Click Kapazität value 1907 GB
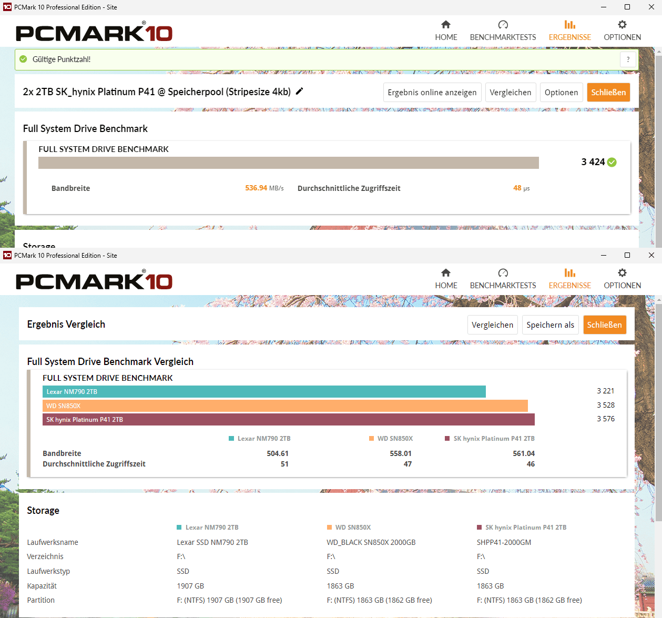 tap(190, 586)
